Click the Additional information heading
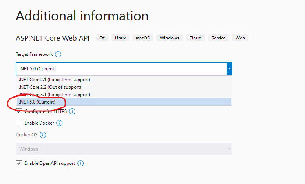This screenshot has height=184, width=305. tap(82, 16)
